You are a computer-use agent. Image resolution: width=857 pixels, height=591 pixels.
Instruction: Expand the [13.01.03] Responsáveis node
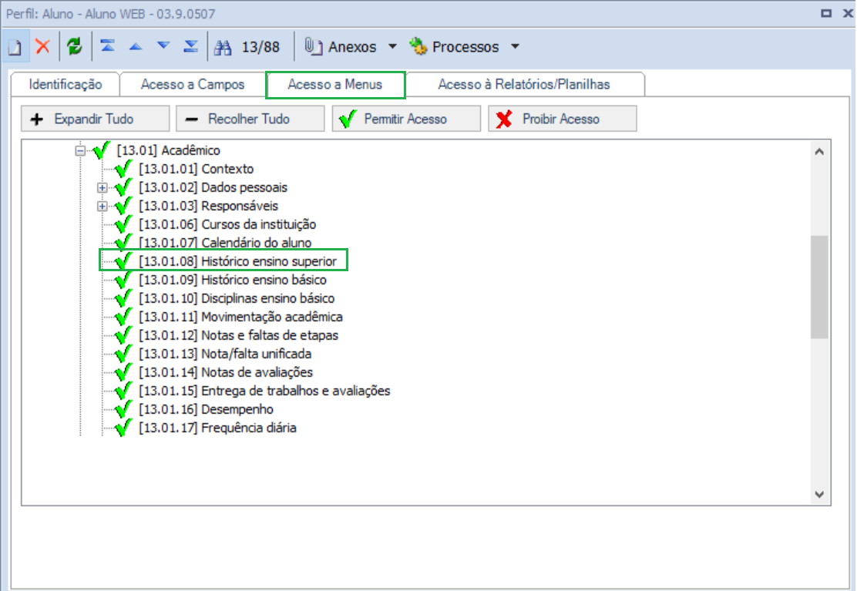(x=103, y=206)
